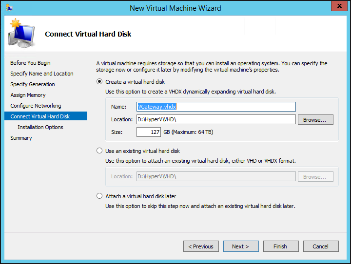Click the wizard icon in title bar

click(8, 8)
